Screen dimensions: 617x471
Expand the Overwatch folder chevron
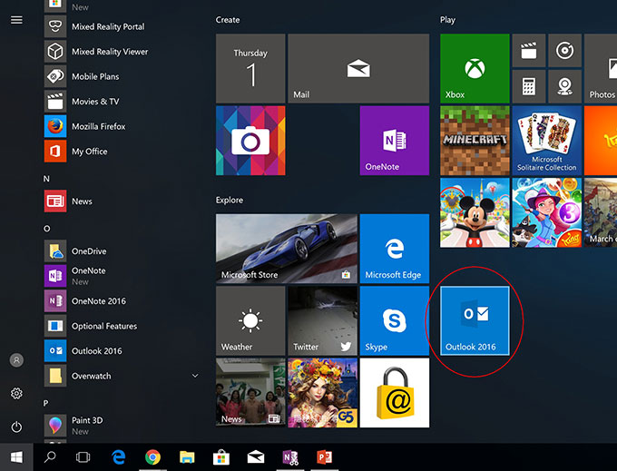(x=195, y=377)
